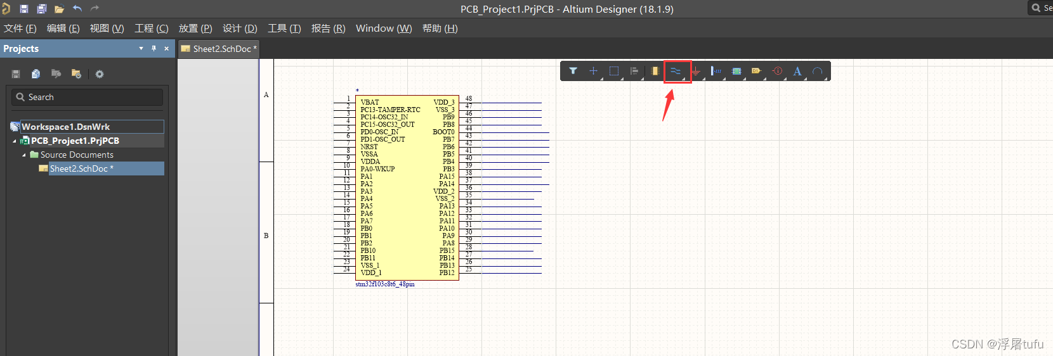Click the PA0-WKUP pin label
Image resolution: width=1053 pixels, height=356 pixels.
coord(377,169)
